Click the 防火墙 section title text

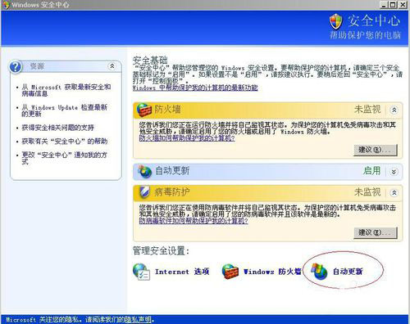pos(167,110)
